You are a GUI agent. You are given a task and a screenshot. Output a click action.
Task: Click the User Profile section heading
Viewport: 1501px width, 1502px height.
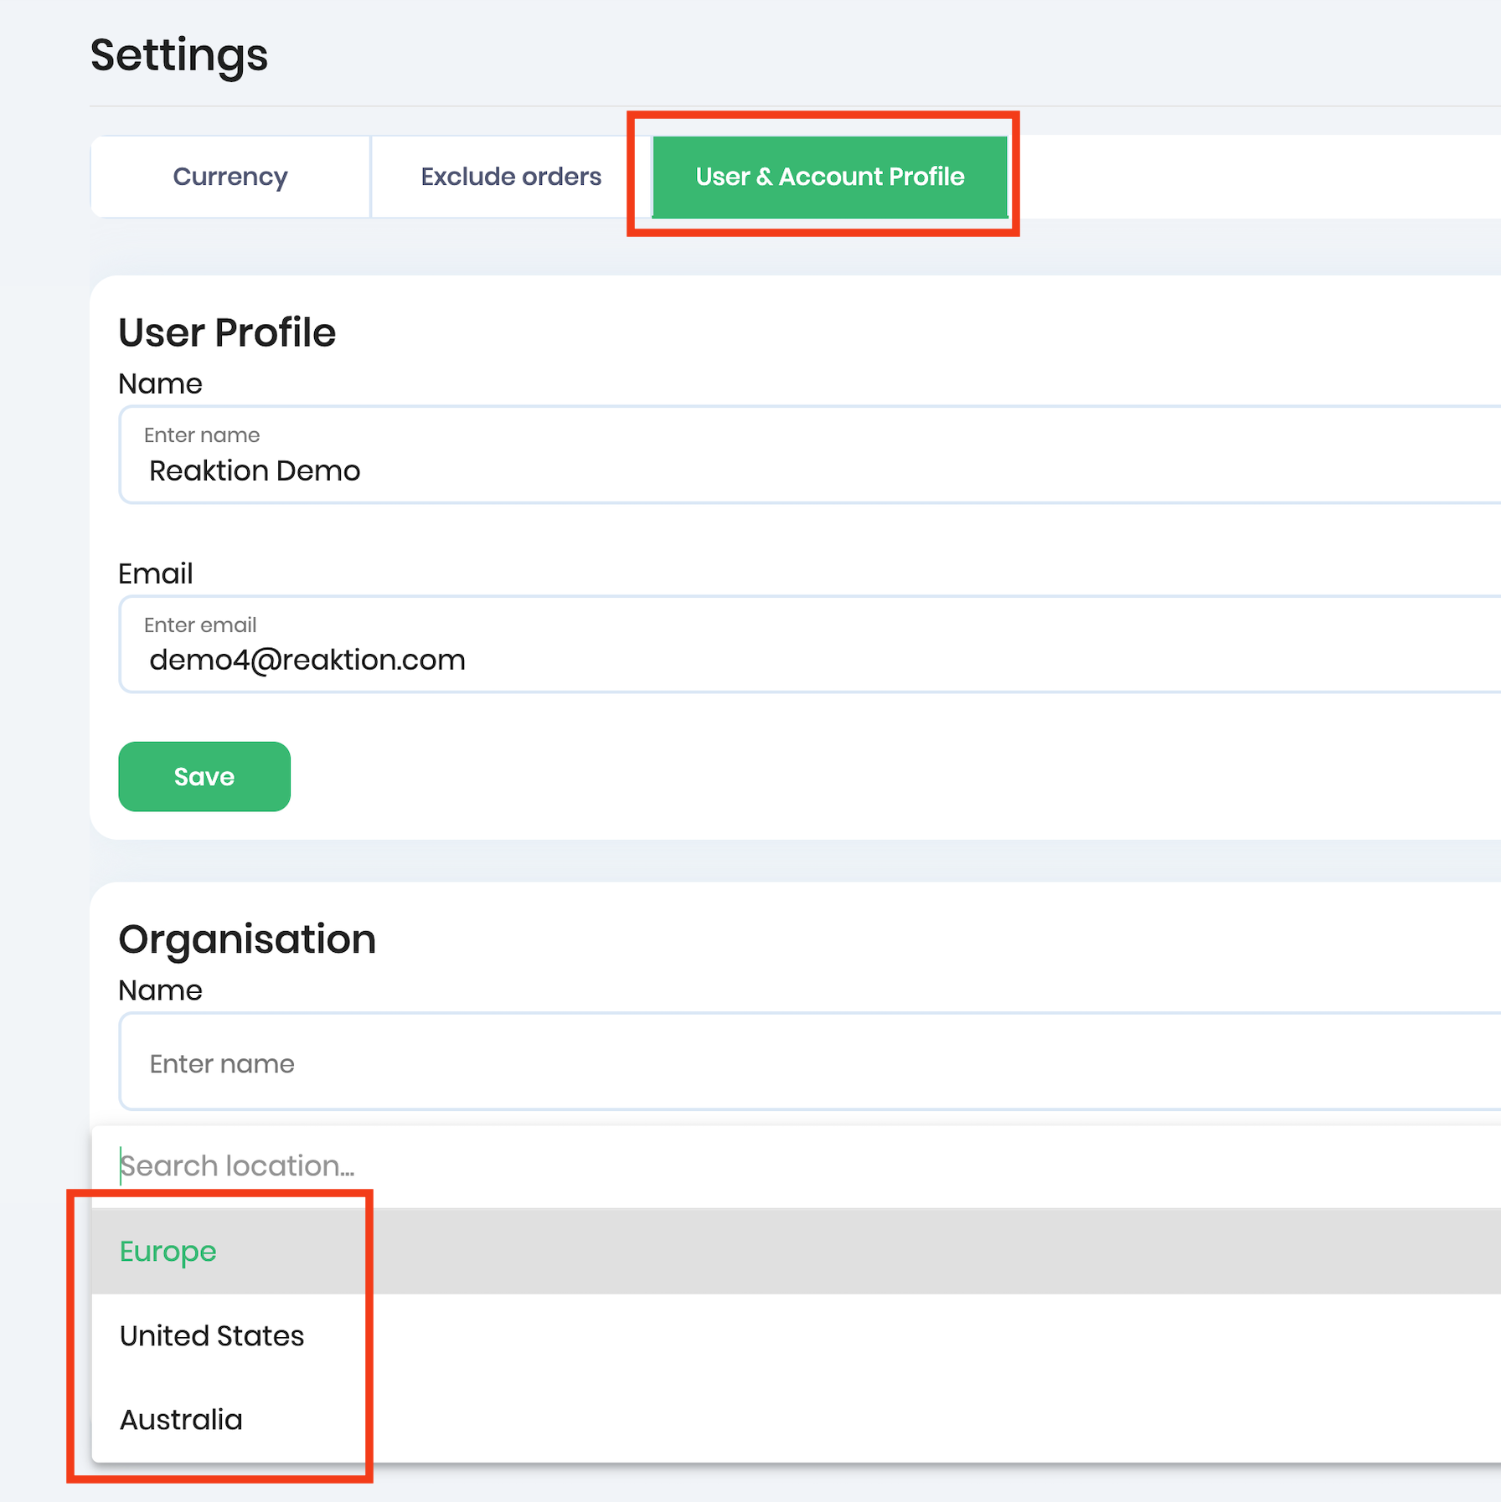click(227, 332)
